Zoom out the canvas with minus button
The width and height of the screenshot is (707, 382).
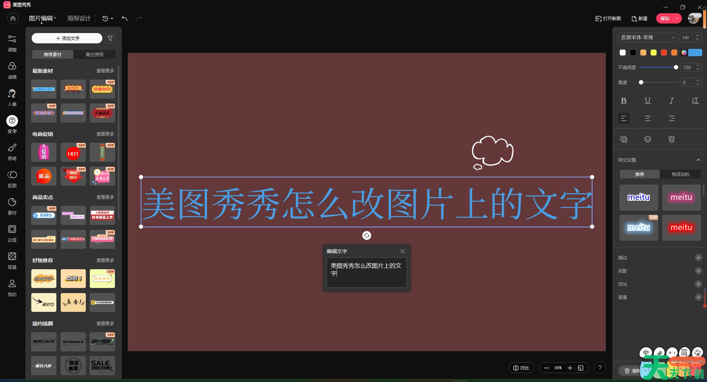coord(546,368)
